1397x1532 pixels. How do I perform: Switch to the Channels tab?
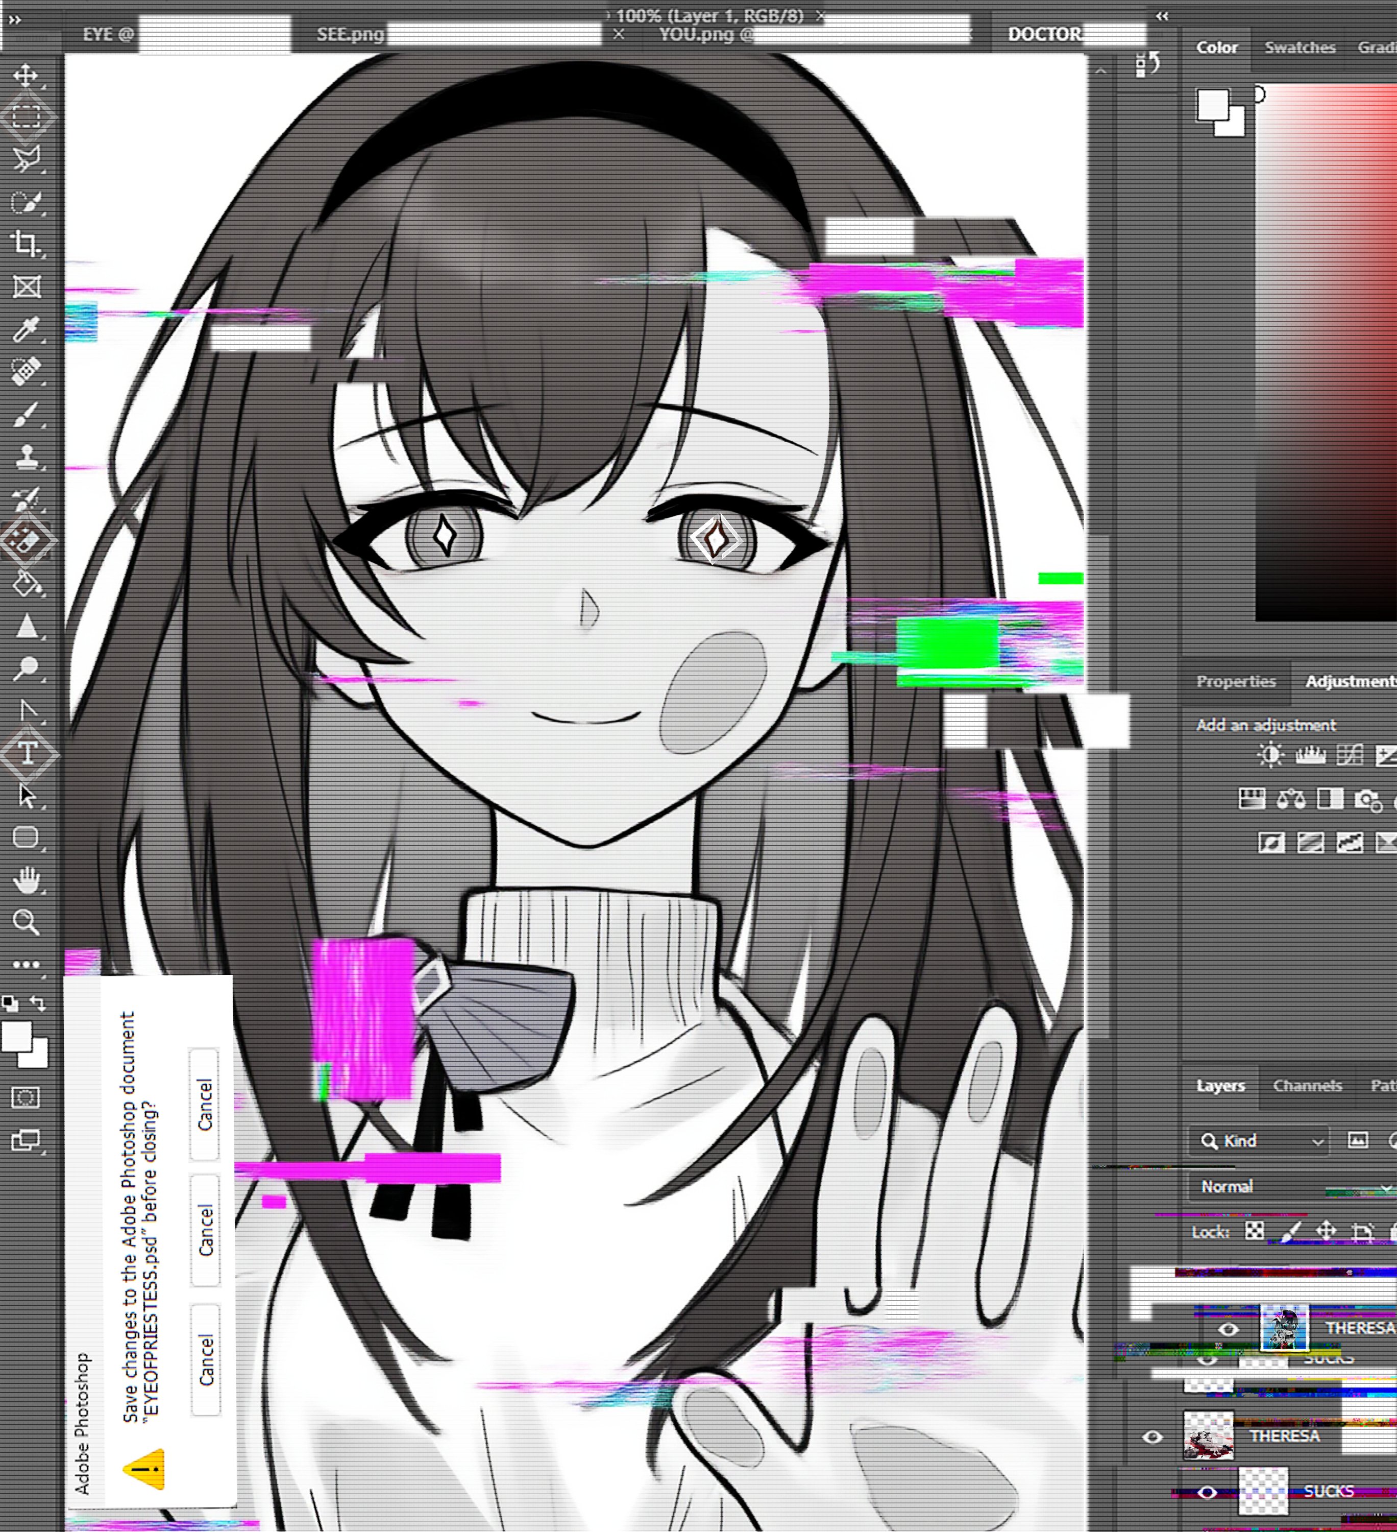1307,1085
